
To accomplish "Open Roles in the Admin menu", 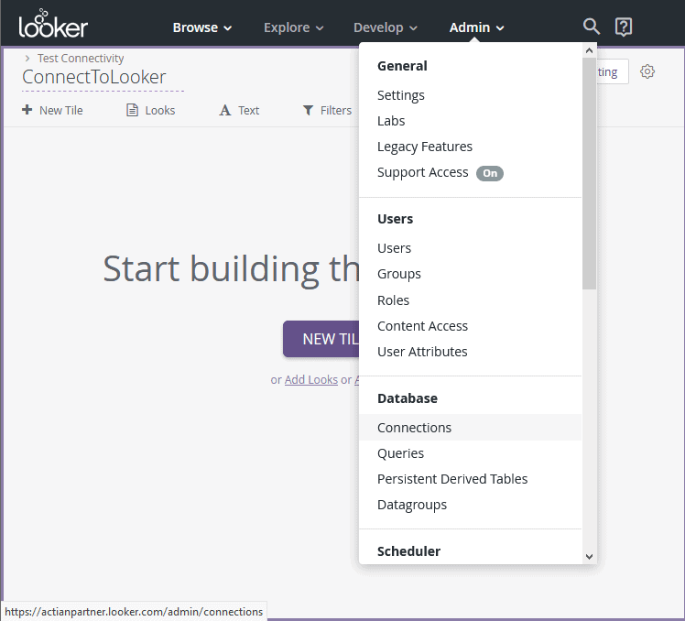I will tap(470, 300).
